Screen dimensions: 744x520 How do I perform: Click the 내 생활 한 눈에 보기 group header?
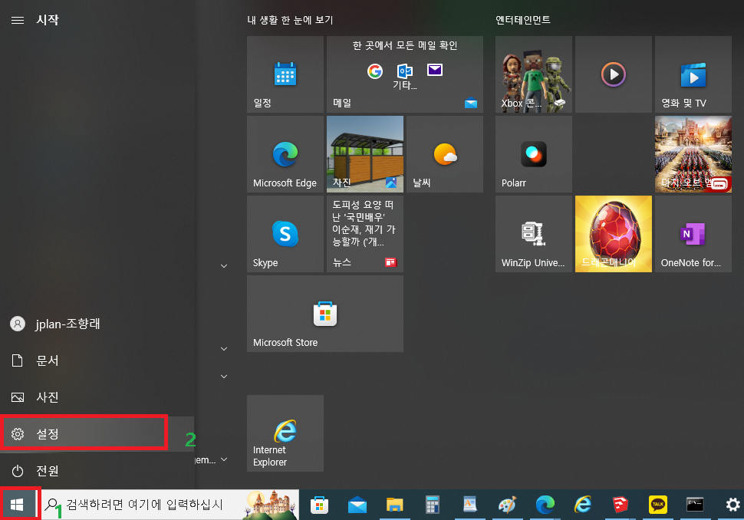[290, 20]
